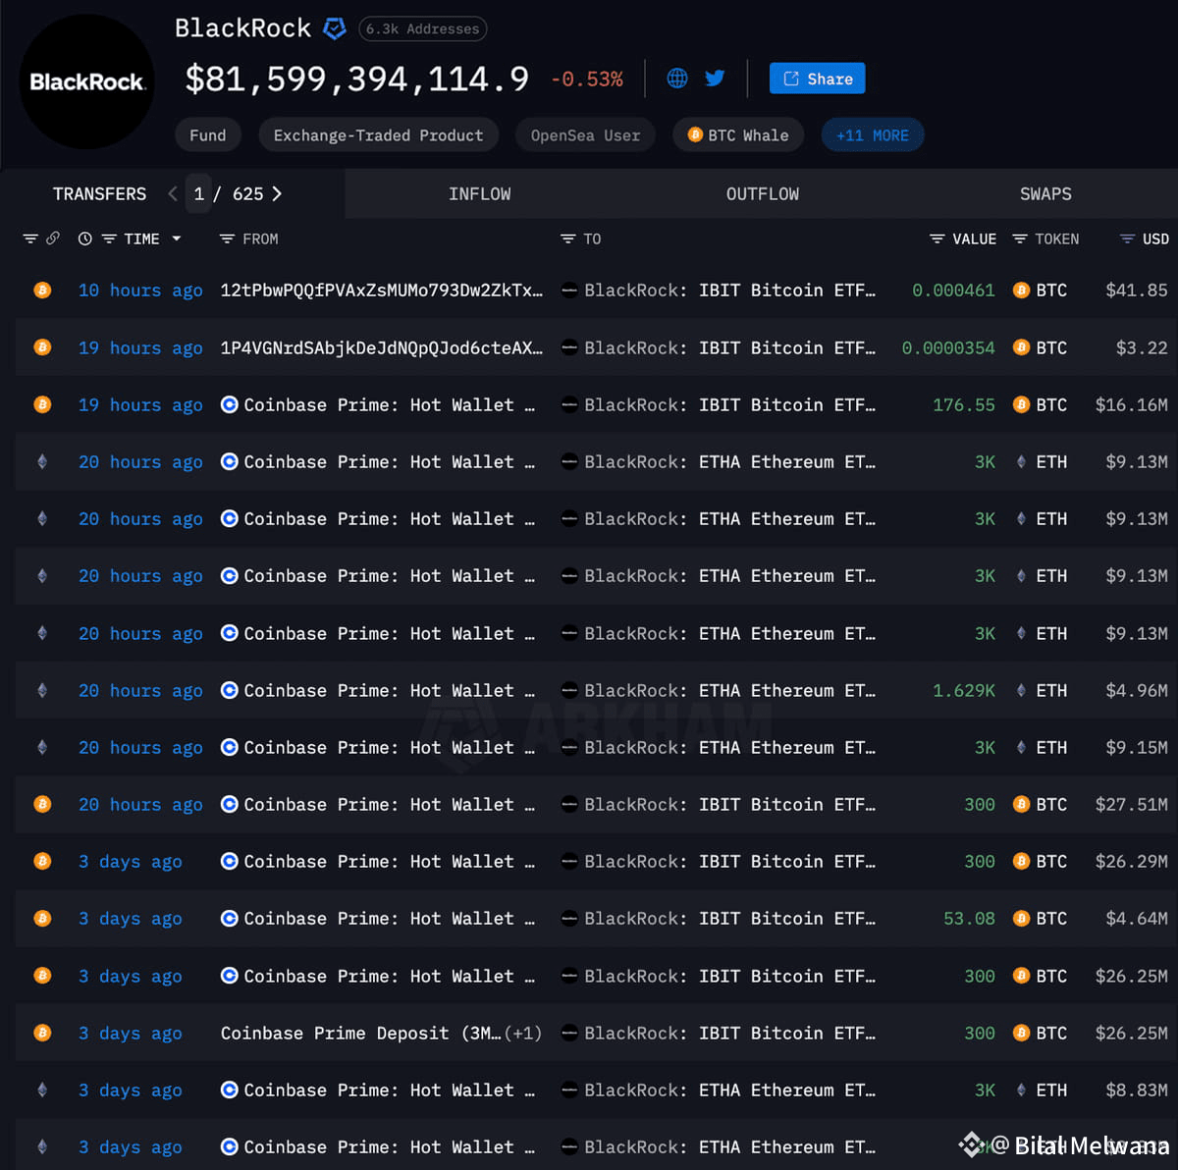Open the TIME column filter icon
Viewport: 1178px width, 1170px height.
tap(109, 239)
